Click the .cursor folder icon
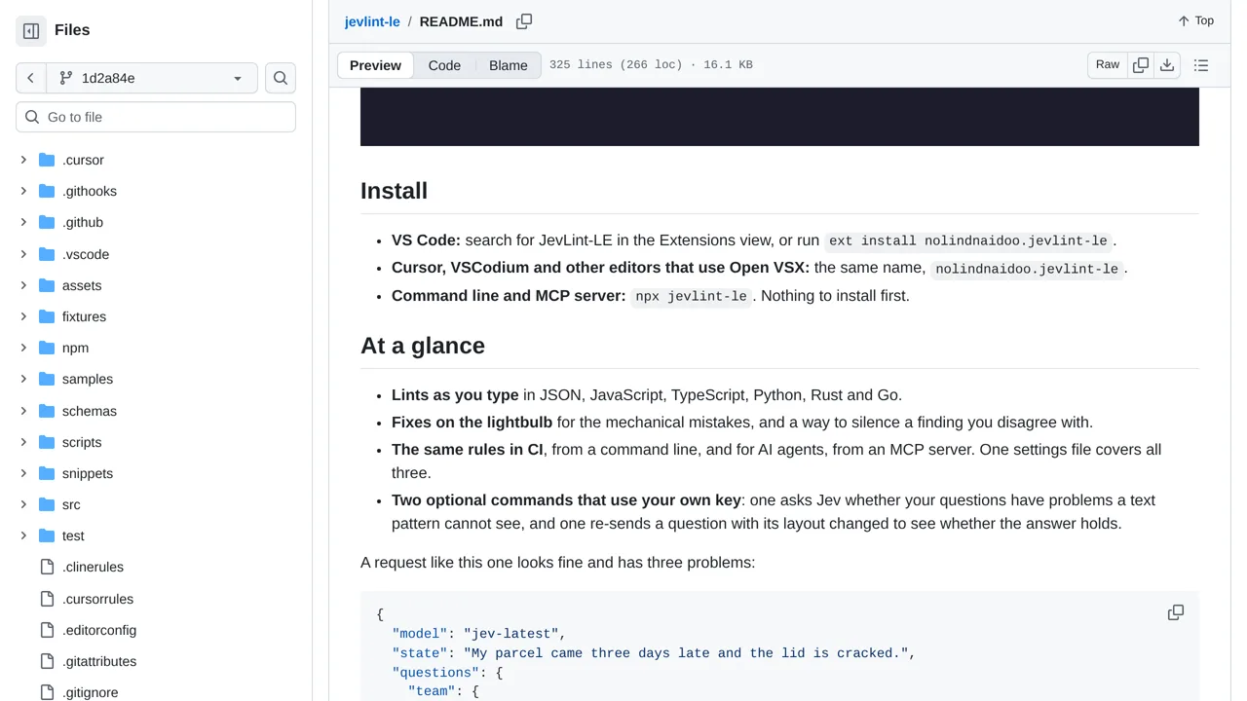The height and width of the screenshot is (701, 1247). (x=47, y=160)
